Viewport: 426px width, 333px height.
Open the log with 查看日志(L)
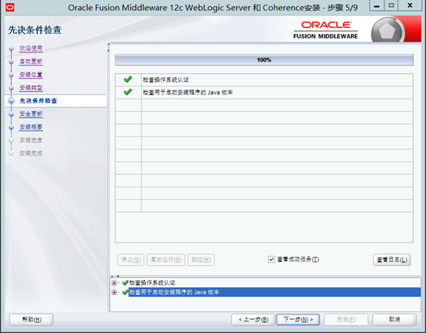pyautogui.click(x=392, y=260)
